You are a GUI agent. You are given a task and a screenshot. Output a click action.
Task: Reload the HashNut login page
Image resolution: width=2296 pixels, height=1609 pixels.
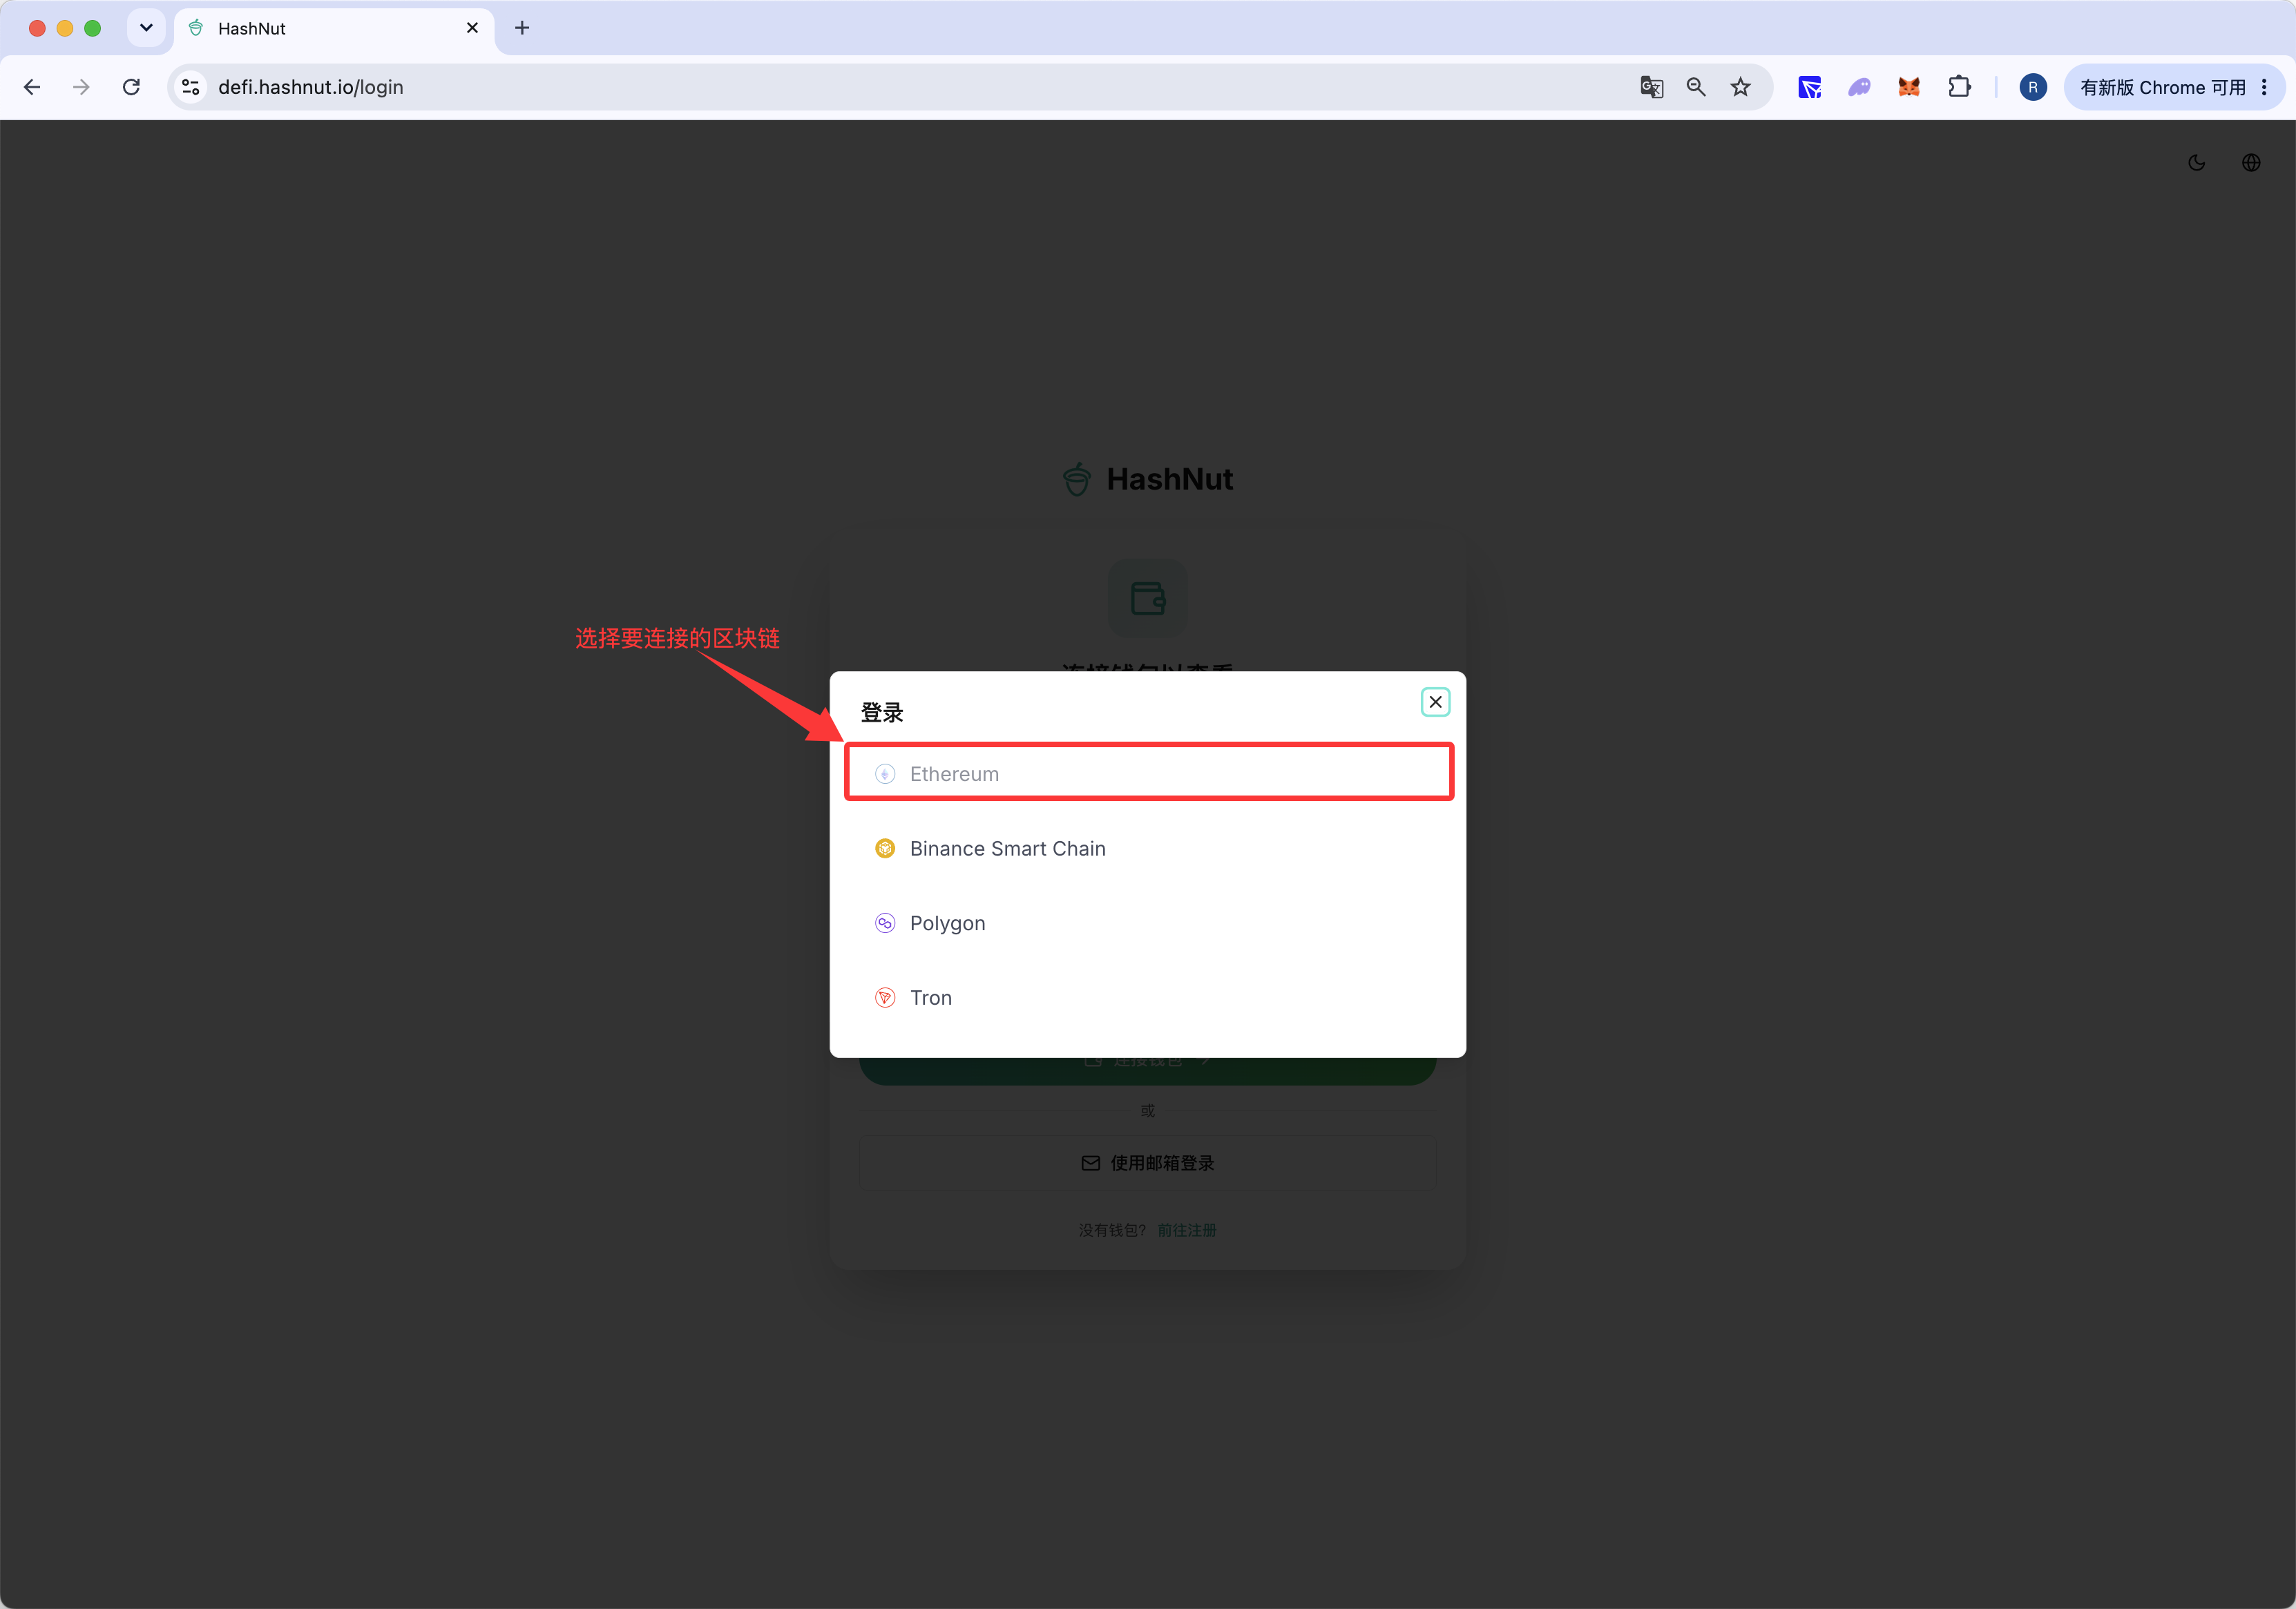coord(131,87)
